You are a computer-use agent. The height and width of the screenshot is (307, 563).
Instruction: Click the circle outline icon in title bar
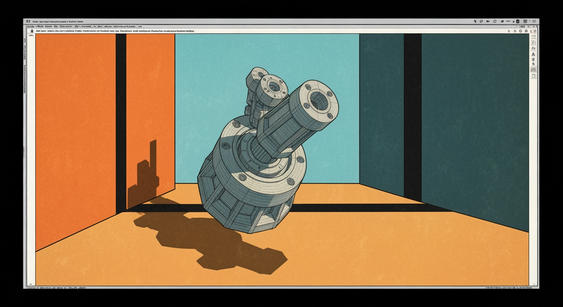point(495,22)
